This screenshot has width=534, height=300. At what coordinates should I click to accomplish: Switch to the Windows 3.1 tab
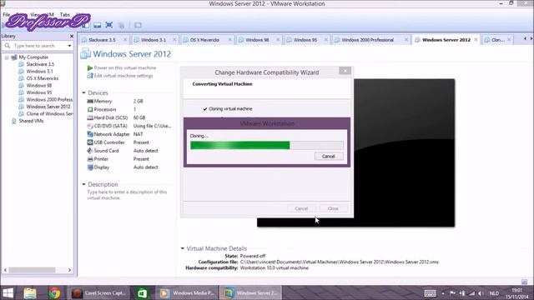[154, 40]
